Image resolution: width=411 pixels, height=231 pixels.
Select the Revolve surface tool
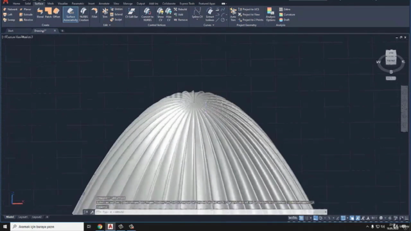point(26,20)
